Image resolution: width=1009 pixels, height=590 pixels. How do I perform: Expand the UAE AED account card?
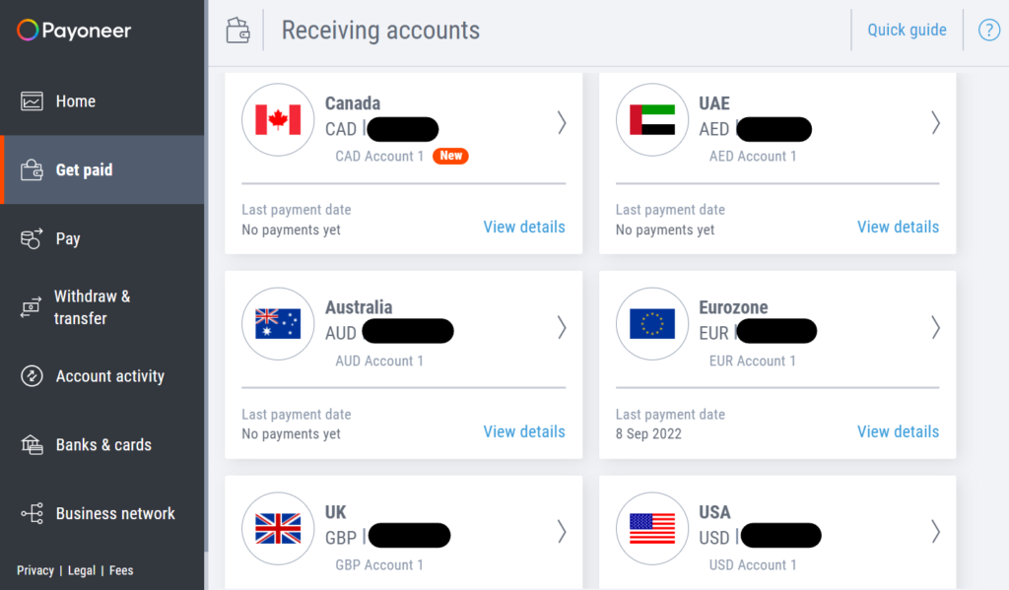(935, 123)
